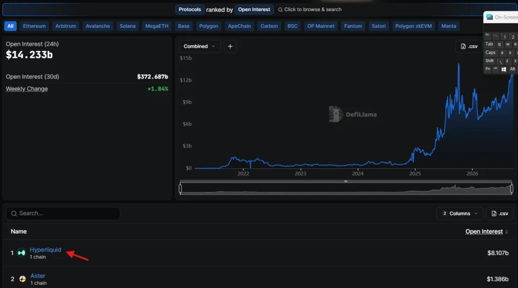518x288 pixels.
Task: Click the Shift key on On-Screen Keyboard
Action: (x=489, y=61)
